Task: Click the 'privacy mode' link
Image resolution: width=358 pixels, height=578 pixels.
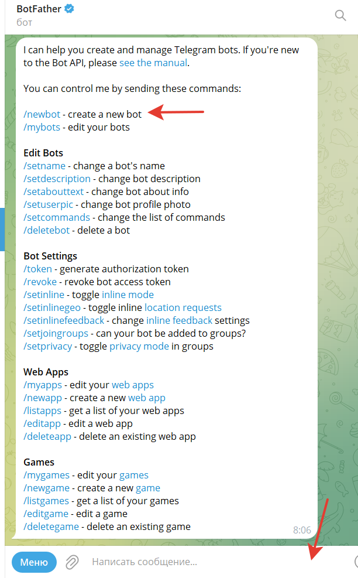Action: (x=139, y=346)
